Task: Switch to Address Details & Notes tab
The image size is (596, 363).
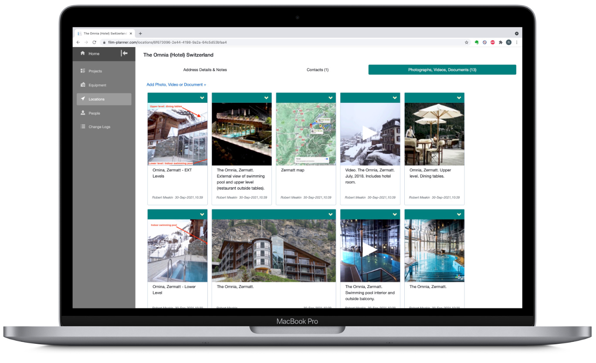Action: pyautogui.click(x=205, y=70)
